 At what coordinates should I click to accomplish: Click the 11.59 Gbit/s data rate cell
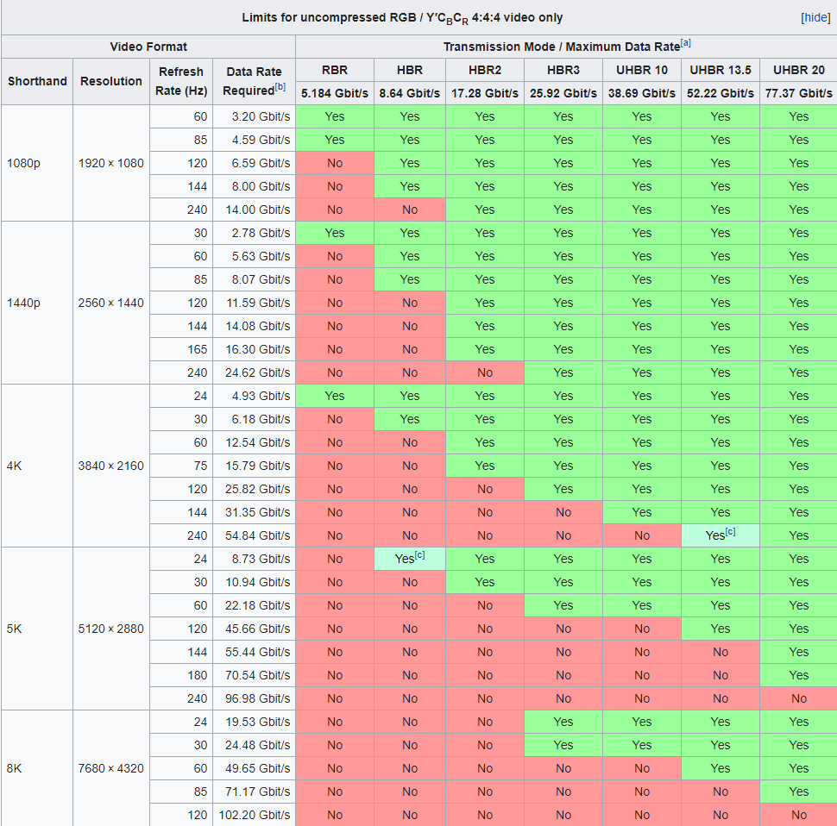pyautogui.click(x=254, y=303)
